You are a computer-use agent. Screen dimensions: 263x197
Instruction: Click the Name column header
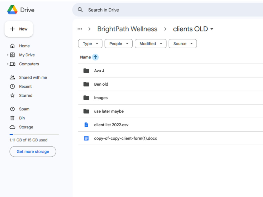pos(85,57)
